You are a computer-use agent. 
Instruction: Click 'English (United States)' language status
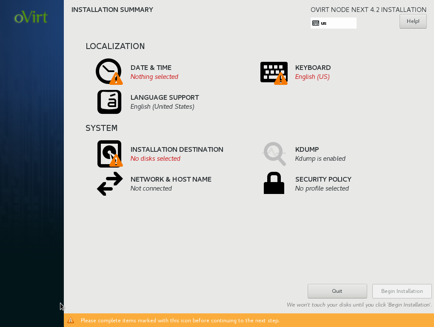162,107
